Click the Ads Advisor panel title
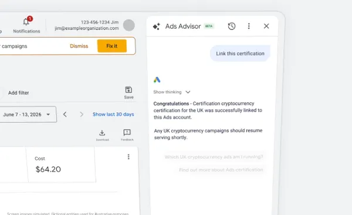Screen dimensions: 352x215 point(183,26)
